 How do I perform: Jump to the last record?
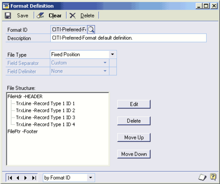point(34,178)
